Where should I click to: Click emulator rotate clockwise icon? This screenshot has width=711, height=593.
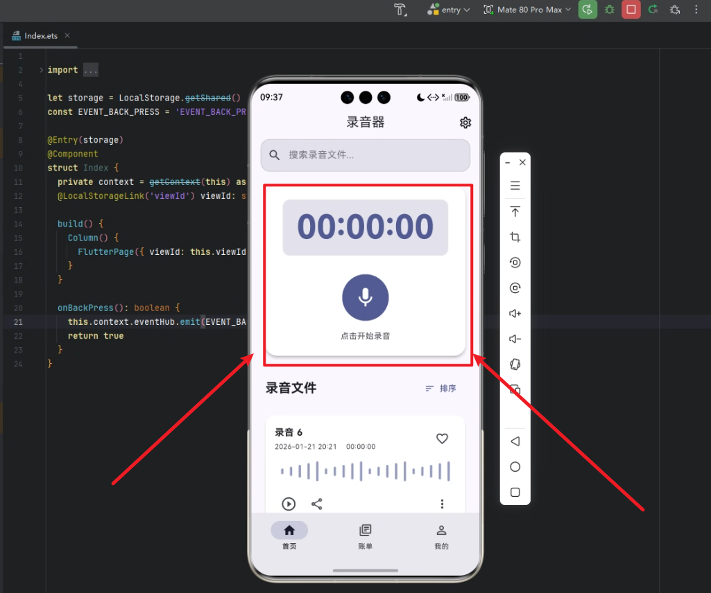(x=515, y=287)
